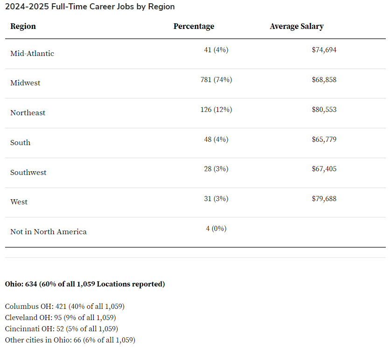The height and width of the screenshot is (349, 390).
Task: Click the South region label
Action: tap(20, 142)
